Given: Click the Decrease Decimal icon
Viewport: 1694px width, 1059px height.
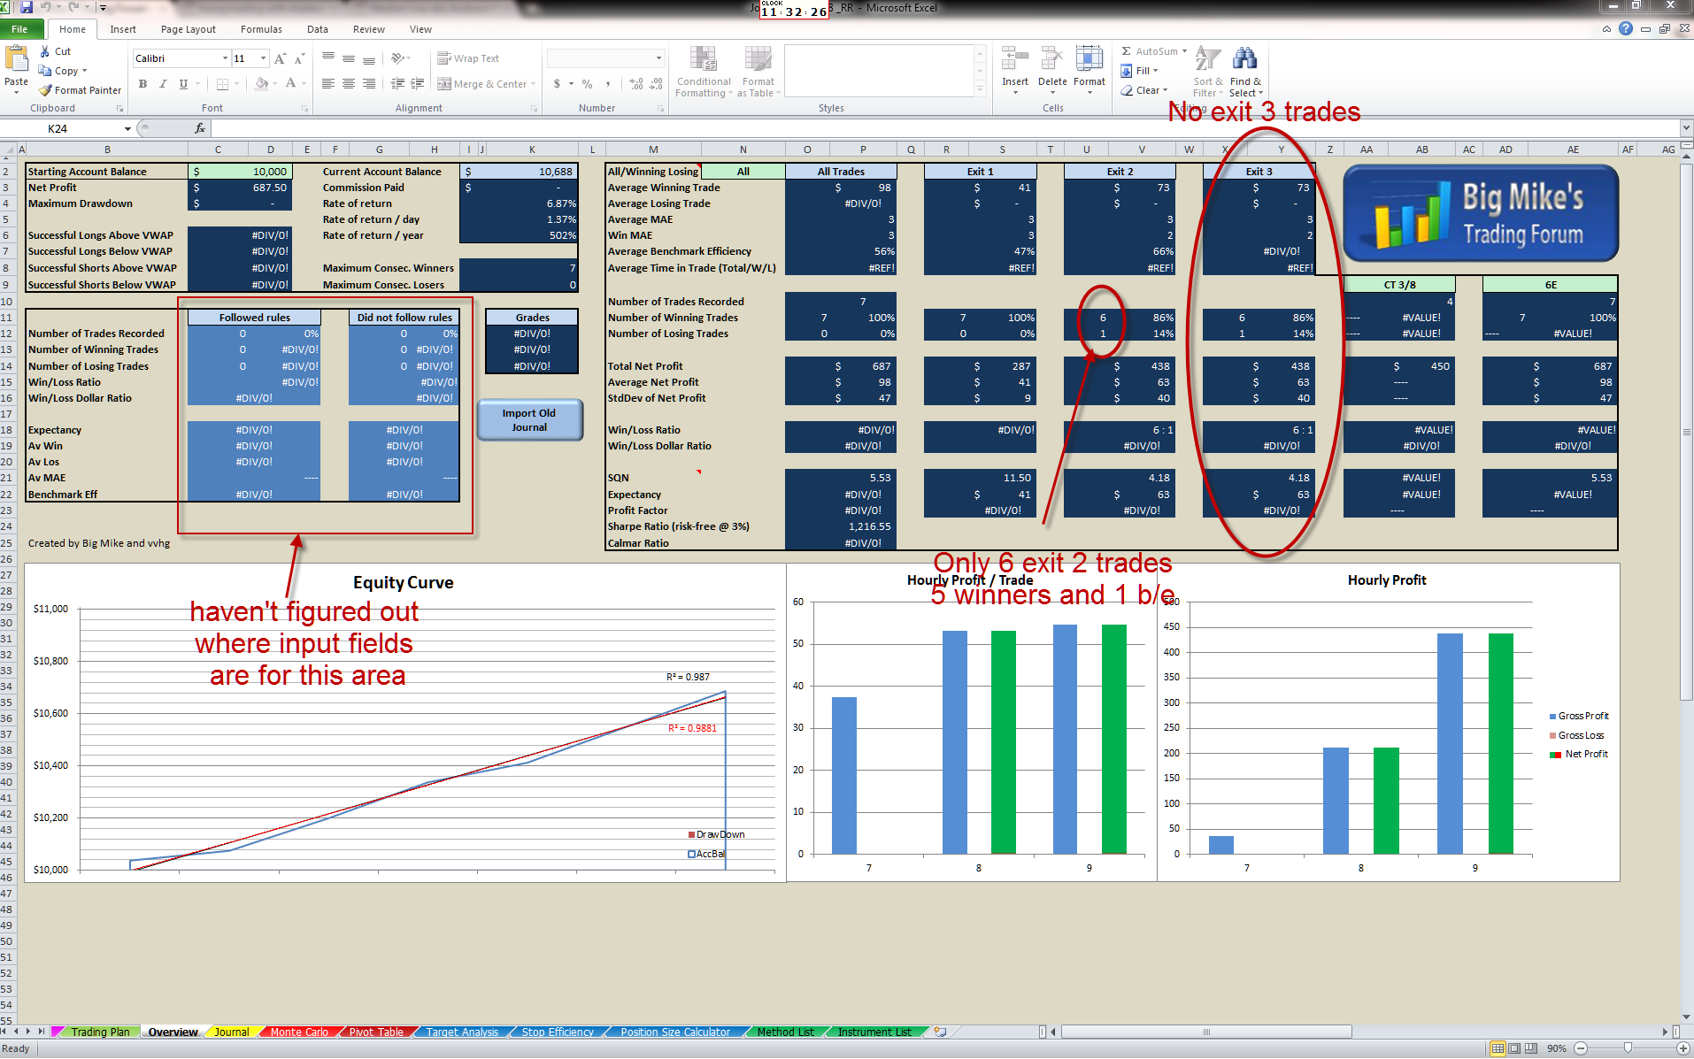Looking at the screenshot, I should [x=657, y=84].
